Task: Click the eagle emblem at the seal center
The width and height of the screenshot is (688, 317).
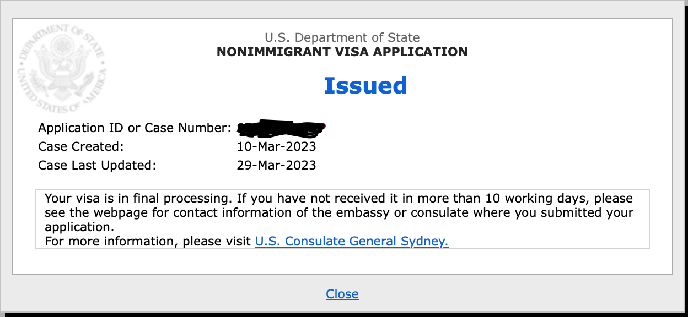Action: coord(62,69)
